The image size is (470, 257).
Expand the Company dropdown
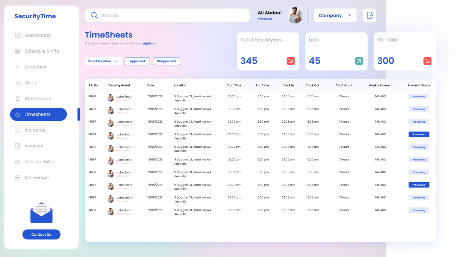(335, 15)
